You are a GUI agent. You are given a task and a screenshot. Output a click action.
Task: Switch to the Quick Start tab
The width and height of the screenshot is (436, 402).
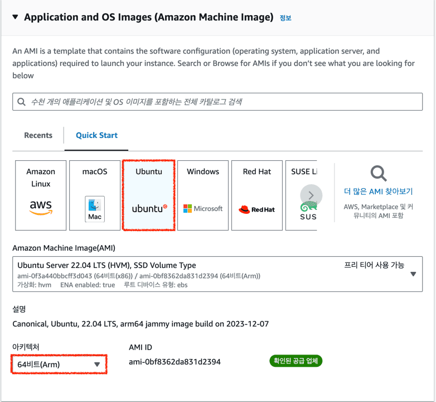[96, 135]
